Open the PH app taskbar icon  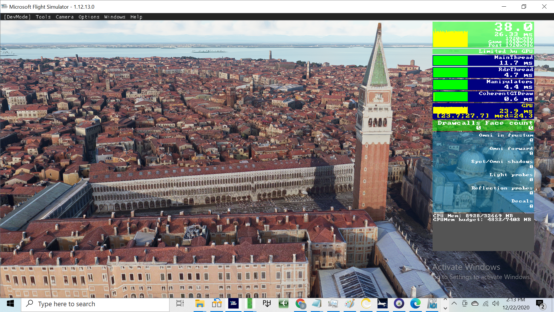tap(267, 304)
